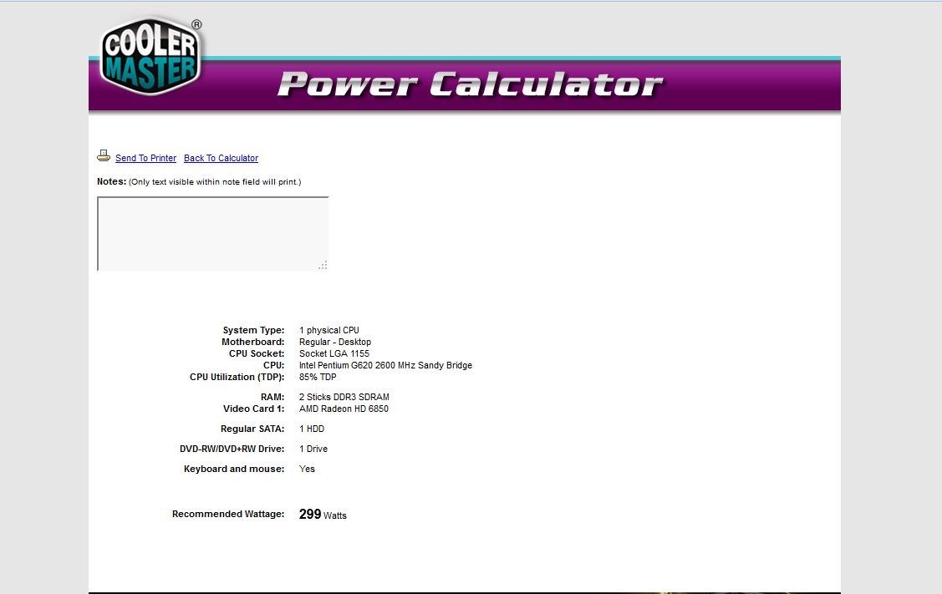Click the 'Notes:' label

click(x=112, y=181)
